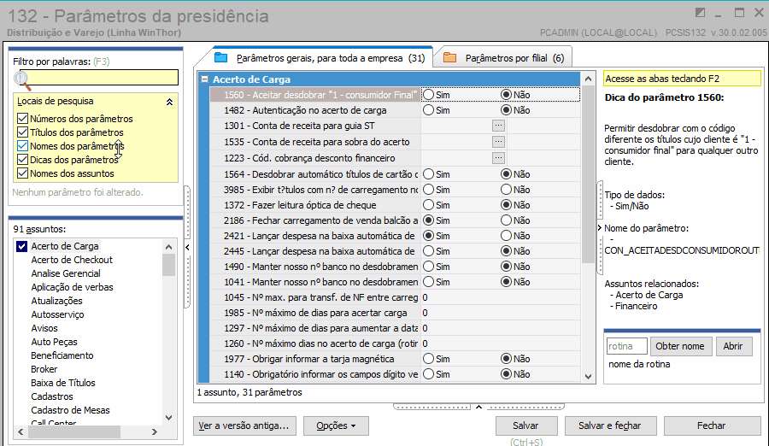Uncheck Acerto de Carga subject checkbox
This screenshot has width=769, height=446.
(x=21, y=246)
